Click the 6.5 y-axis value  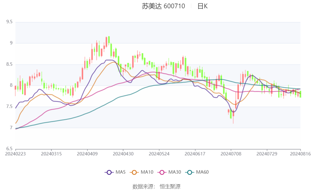point(9,149)
